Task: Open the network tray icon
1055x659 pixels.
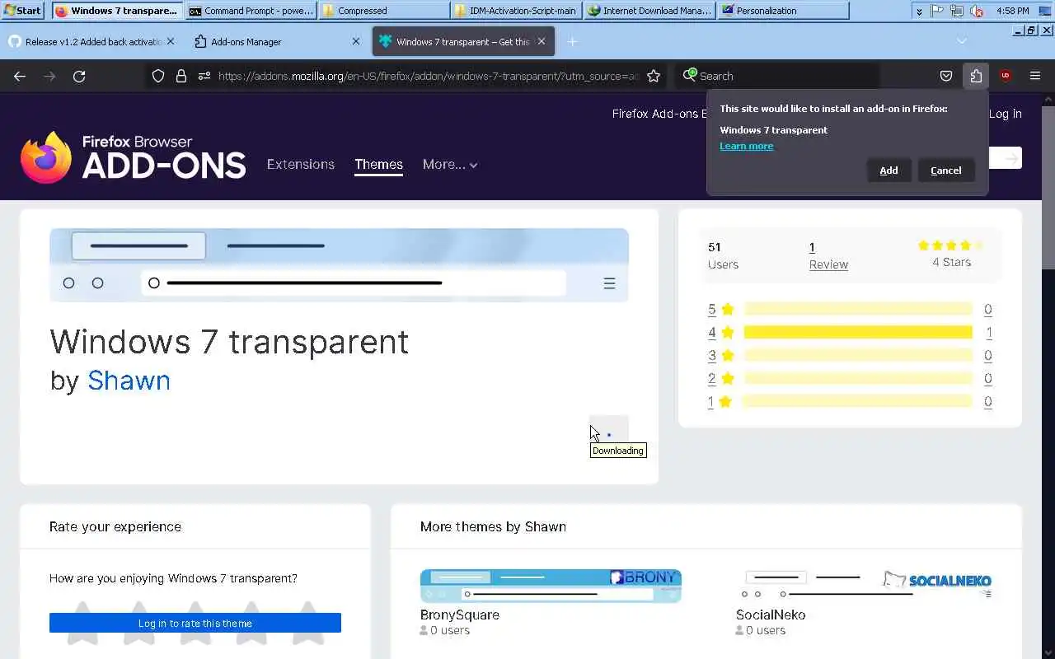Action: (x=957, y=11)
